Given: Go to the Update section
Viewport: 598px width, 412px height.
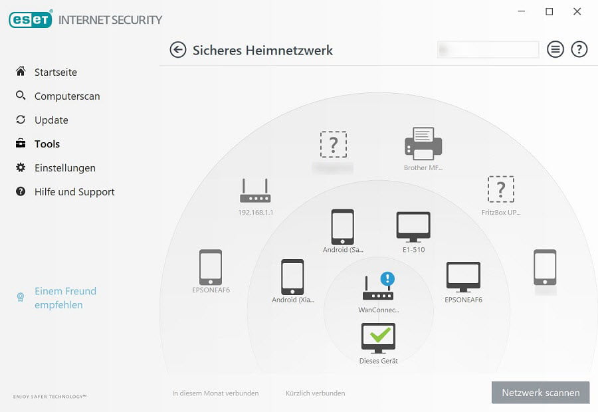Looking at the screenshot, I should tap(51, 120).
